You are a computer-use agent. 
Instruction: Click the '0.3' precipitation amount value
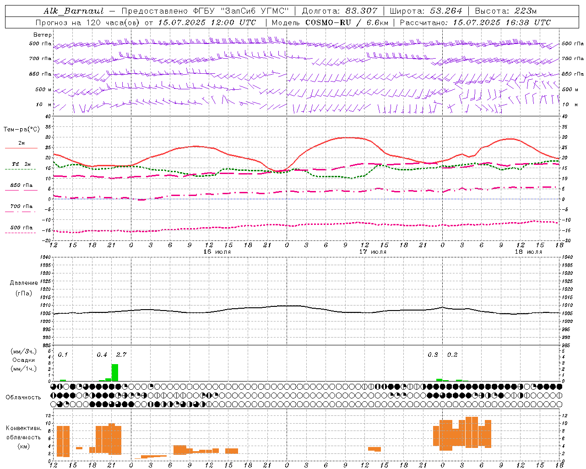tap(433, 355)
